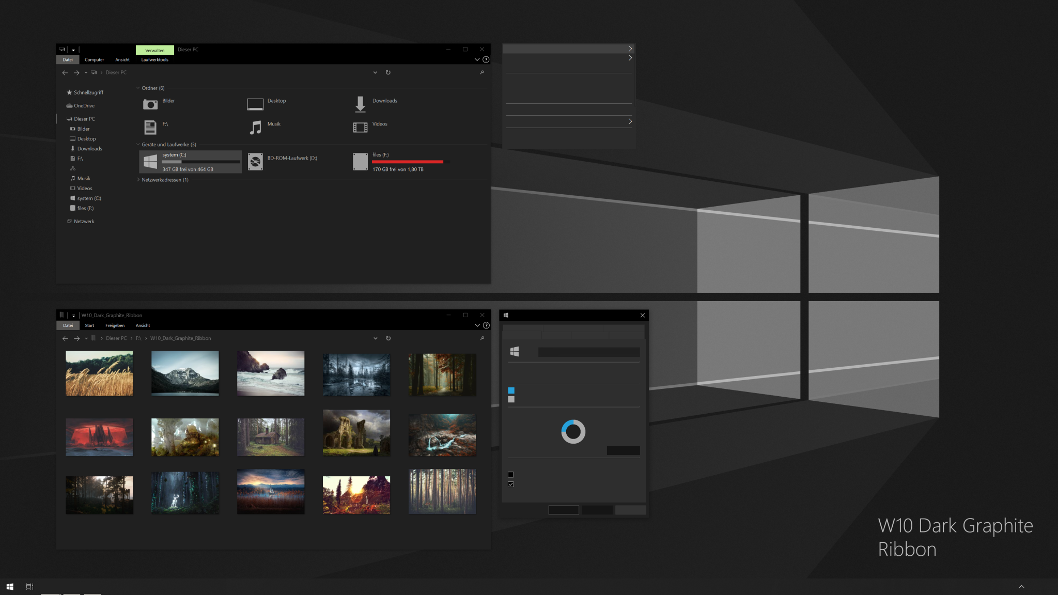The height and width of the screenshot is (595, 1058).
Task: Open the Musik note folder icon
Action: click(255, 127)
